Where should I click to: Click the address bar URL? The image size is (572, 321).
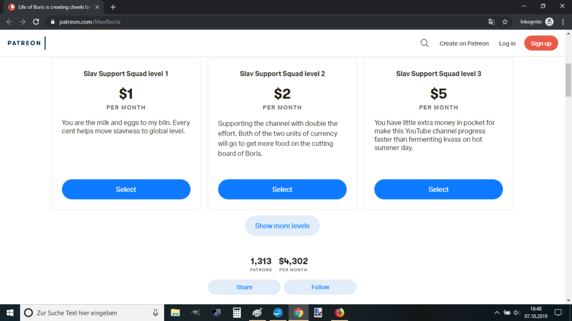click(x=90, y=22)
